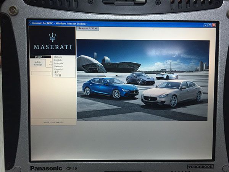Select Français in the language list
This screenshot has height=172, width=229.
pyautogui.click(x=58, y=63)
